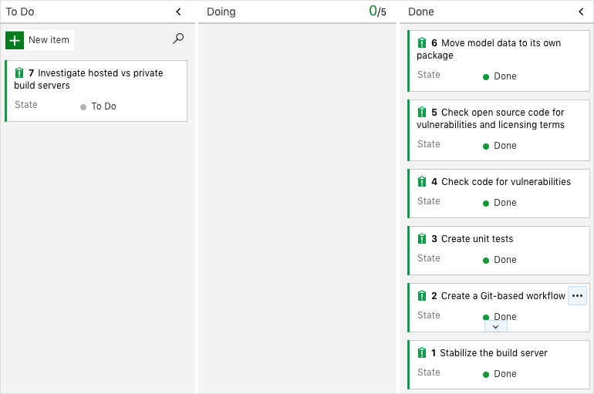Image resolution: width=594 pixels, height=394 pixels.
Task: Open 'Investigate hosted vs private build servers' item
Action: [89, 79]
